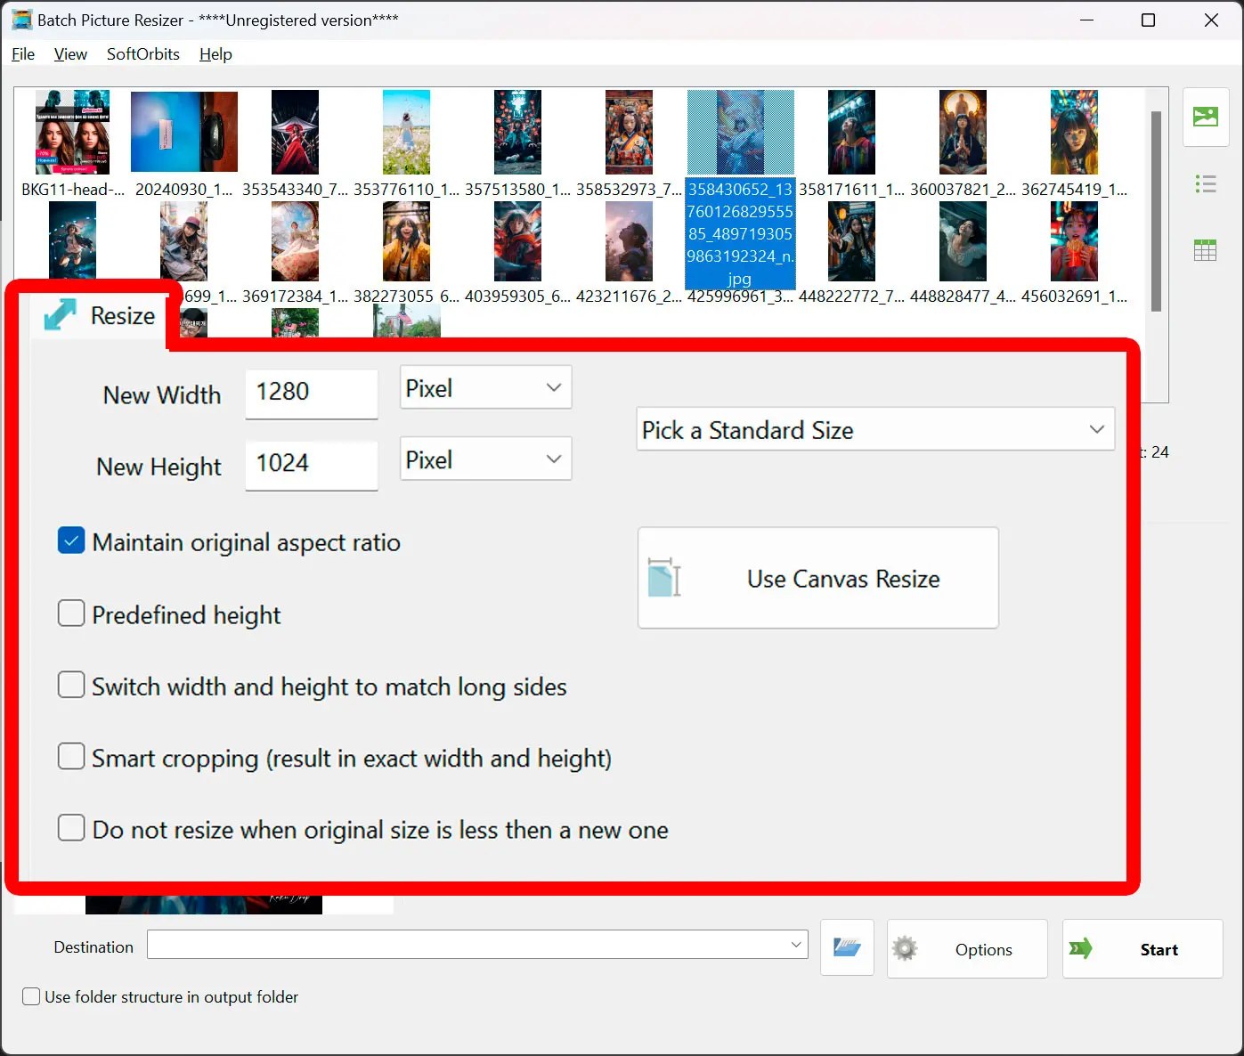Image resolution: width=1244 pixels, height=1056 pixels.
Task: Click the Options button label
Action: point(984,950)
